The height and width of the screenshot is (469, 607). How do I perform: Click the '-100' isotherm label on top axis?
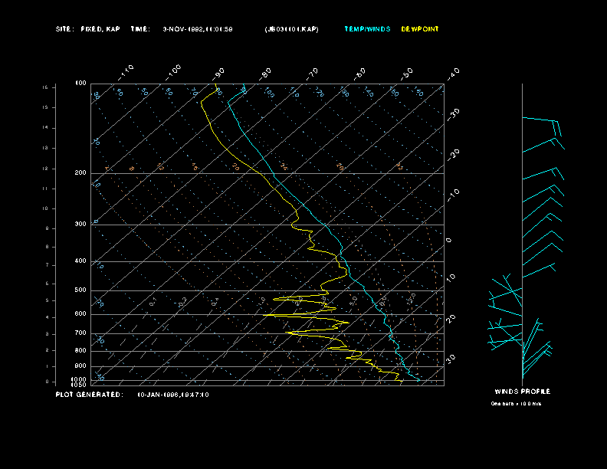click(x=173, y=73)
